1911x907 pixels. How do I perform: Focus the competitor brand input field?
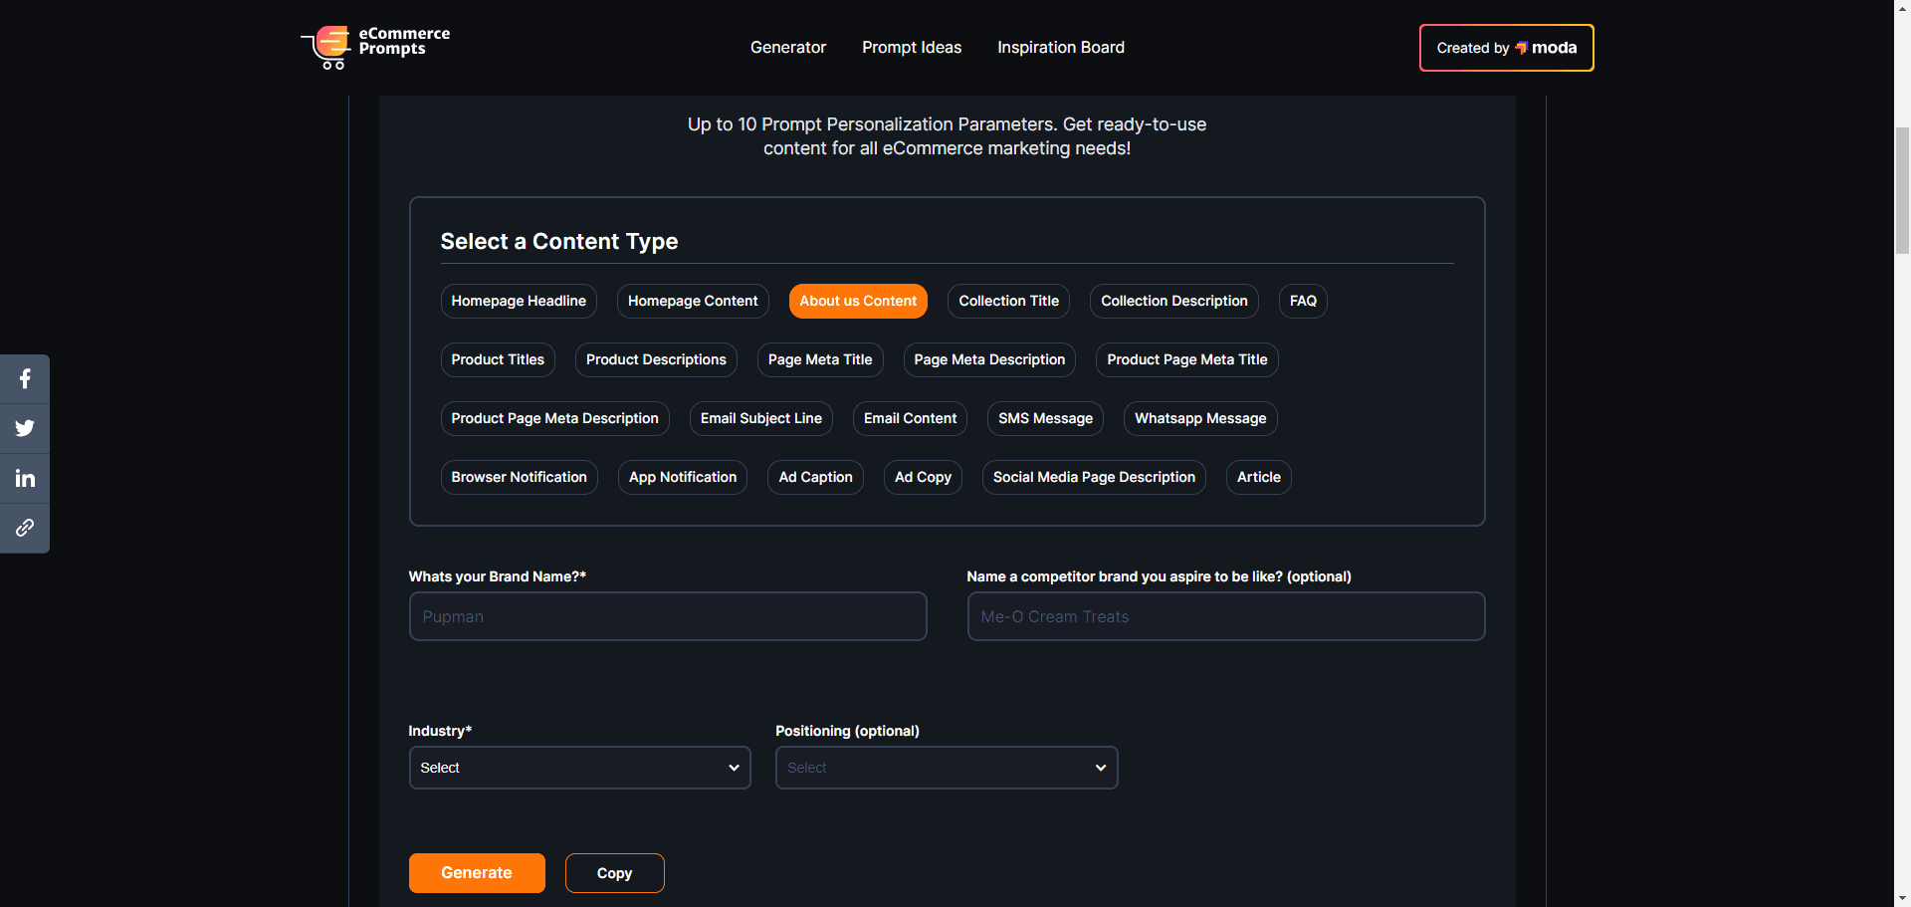[x=1226, y=616]
